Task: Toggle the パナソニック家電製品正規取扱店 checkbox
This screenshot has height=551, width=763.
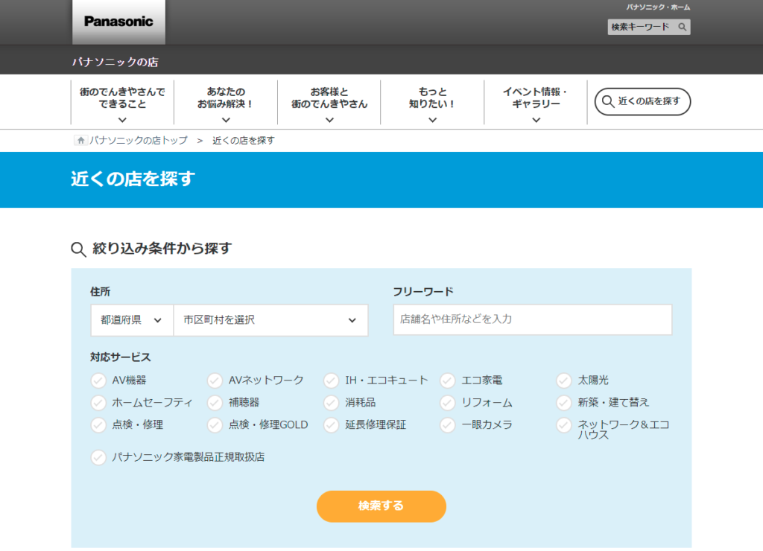Action: [98, 457]
